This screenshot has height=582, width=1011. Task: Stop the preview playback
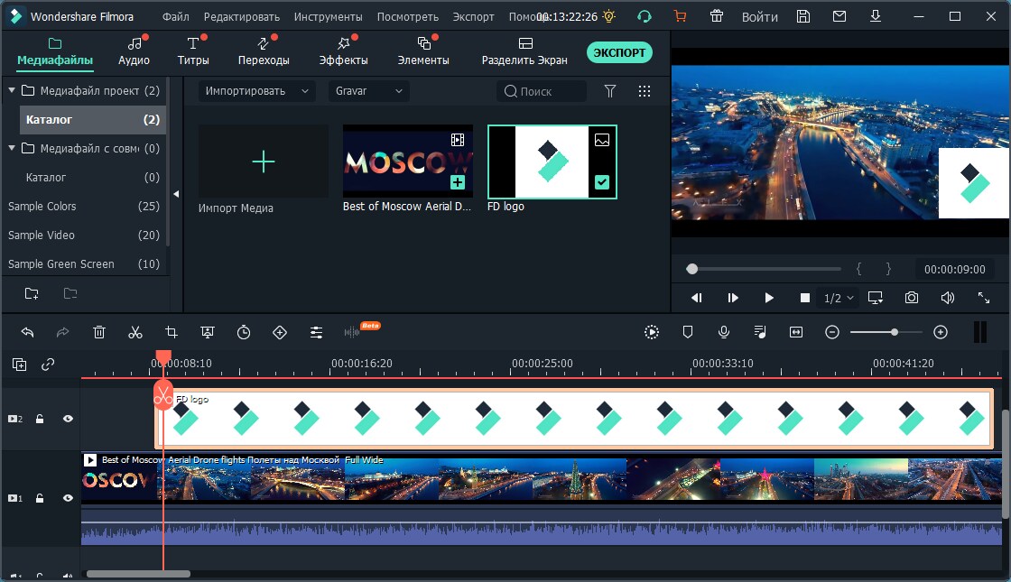(x=804, y=297)
